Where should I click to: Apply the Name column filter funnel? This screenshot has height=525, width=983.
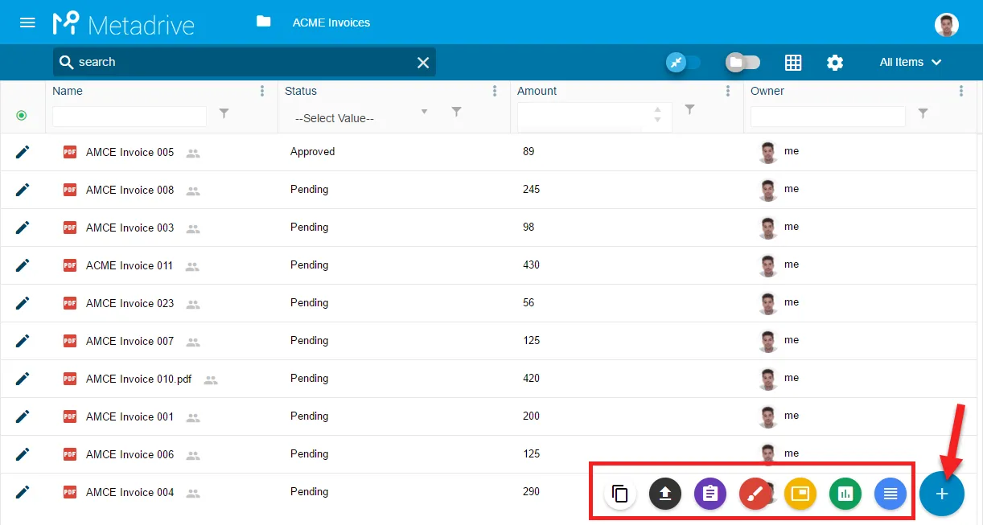224,113
